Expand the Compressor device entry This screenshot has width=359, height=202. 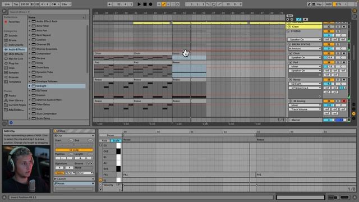pos(30,54)
